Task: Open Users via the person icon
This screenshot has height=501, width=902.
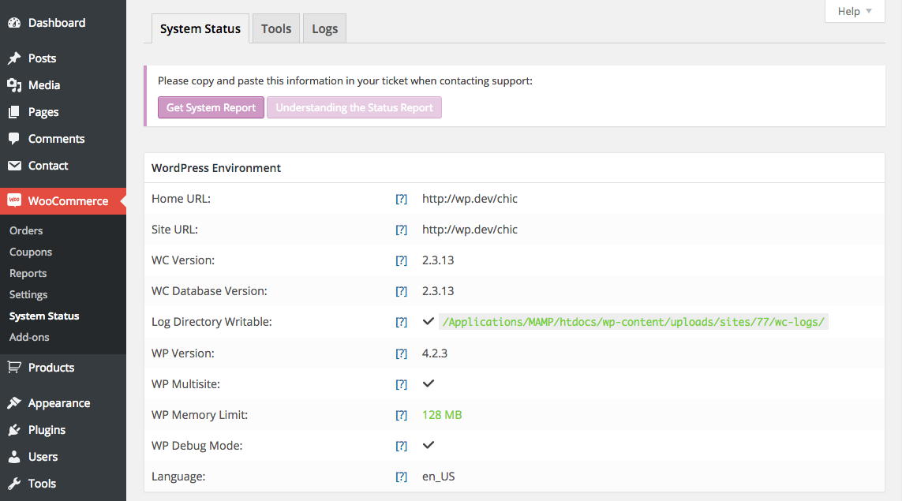Action: tap(14, 456)
